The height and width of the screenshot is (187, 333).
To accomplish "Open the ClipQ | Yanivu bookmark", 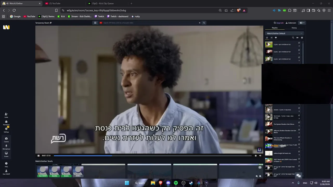I will [46, 16].
